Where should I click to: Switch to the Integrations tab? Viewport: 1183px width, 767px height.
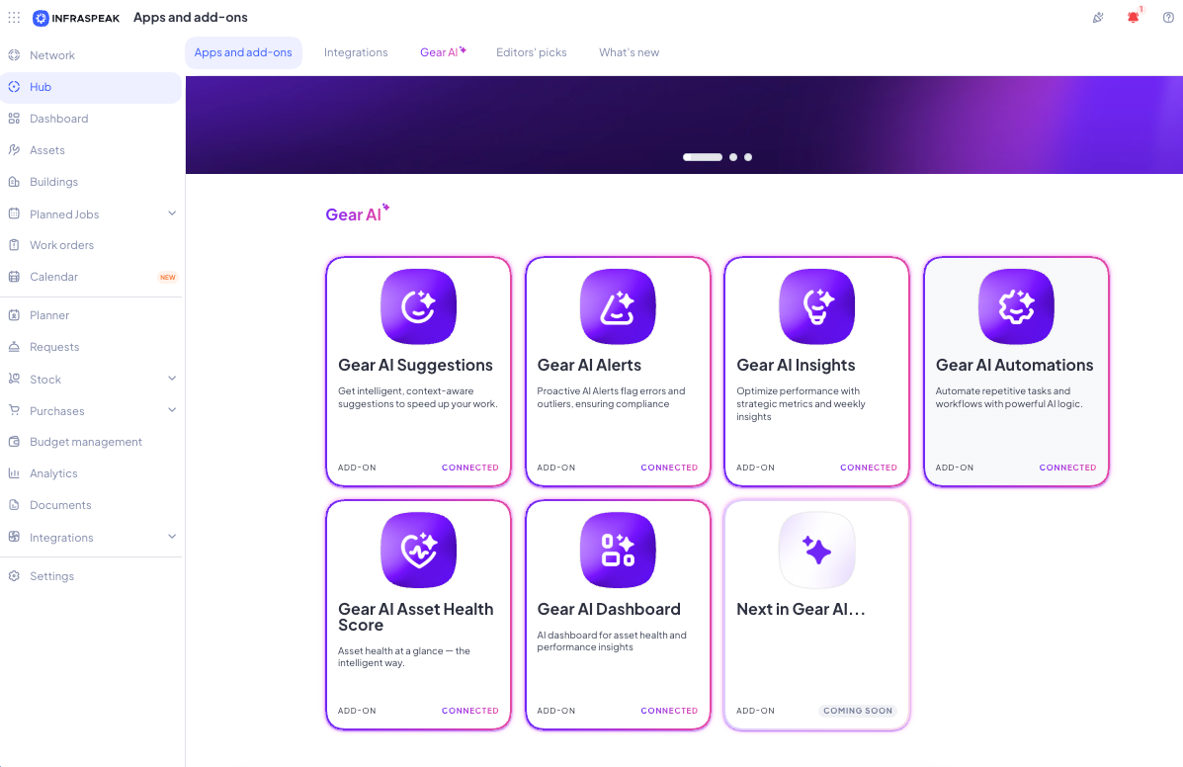click(x=356, y=52)
